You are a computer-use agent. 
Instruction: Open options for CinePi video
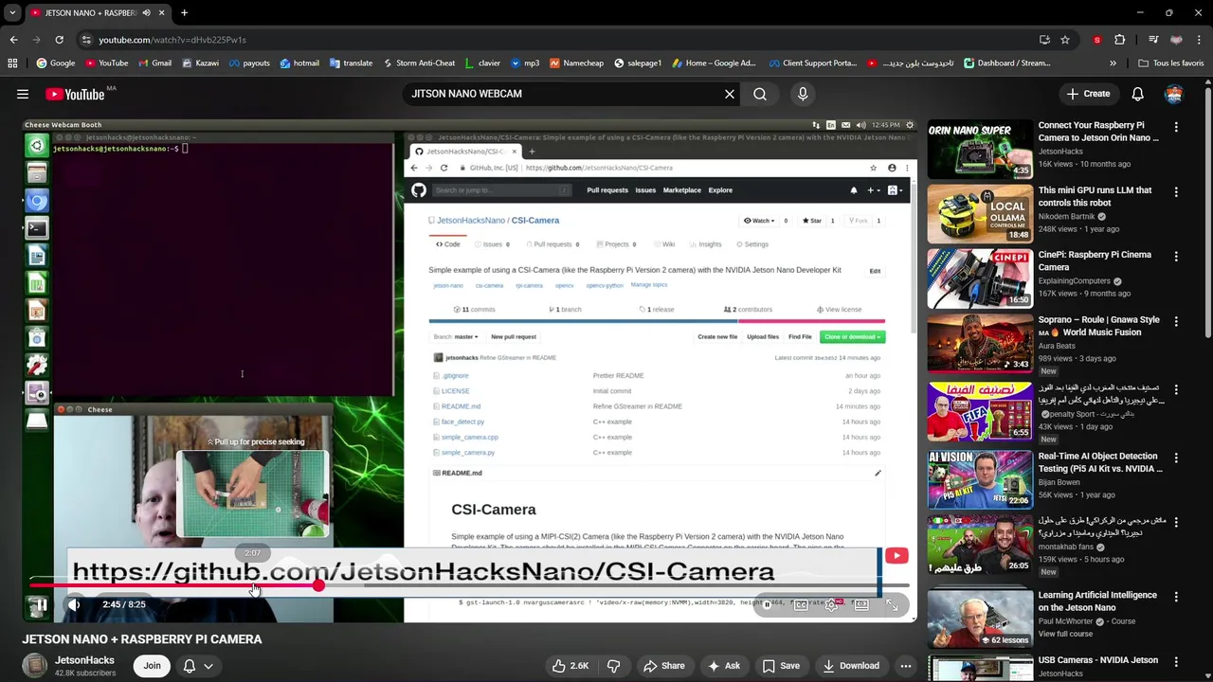[1176, 256]
